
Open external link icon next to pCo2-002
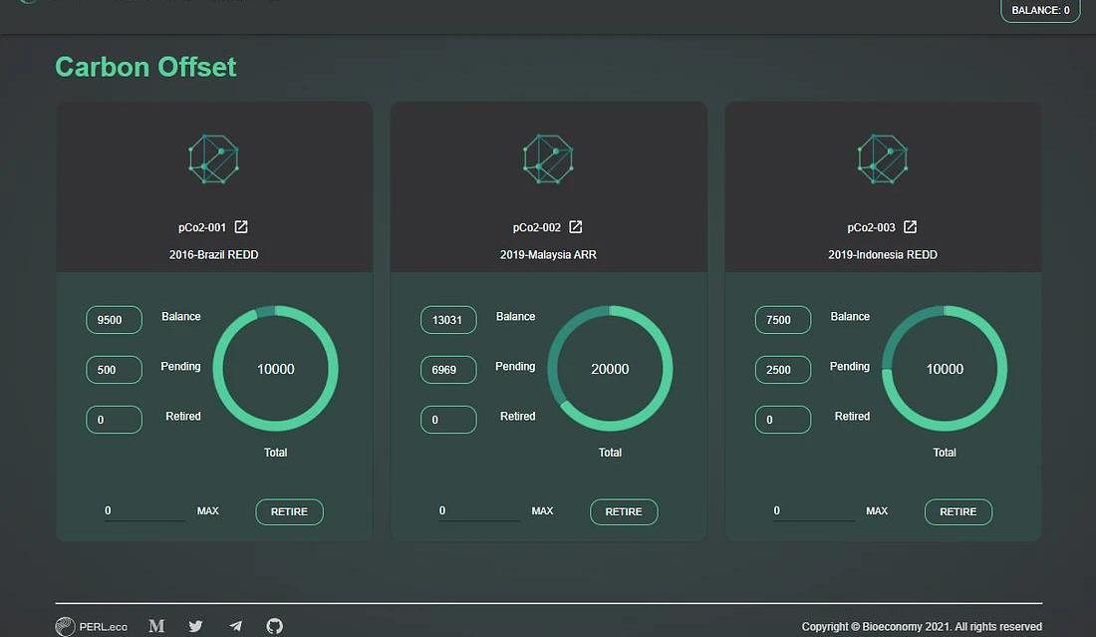click(x=576, y=227)
